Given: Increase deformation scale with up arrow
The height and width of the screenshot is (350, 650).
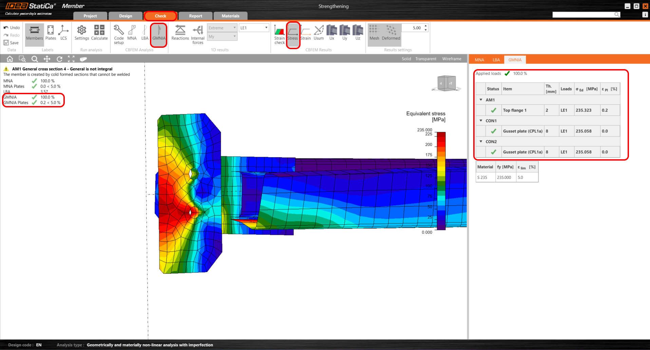Looking at the screenshot, I should click(x=426, y=26).
